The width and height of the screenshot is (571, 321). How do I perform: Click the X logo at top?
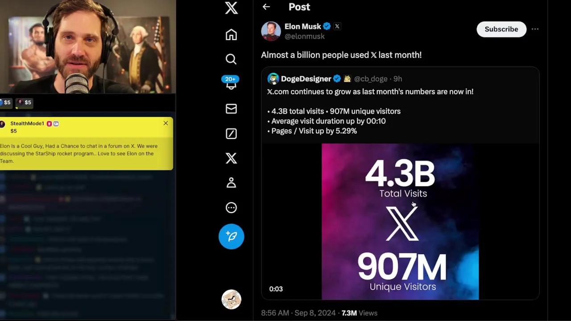tap(231, 8)
